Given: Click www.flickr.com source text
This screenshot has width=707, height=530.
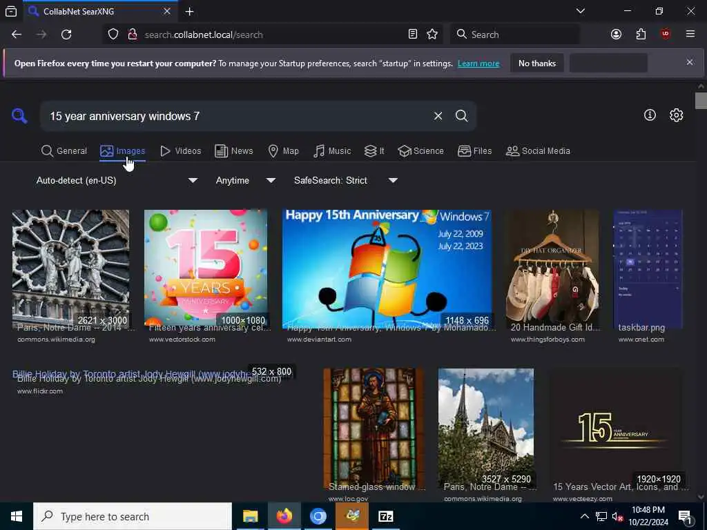Looking at the screenshot, I should pos(40,391).
